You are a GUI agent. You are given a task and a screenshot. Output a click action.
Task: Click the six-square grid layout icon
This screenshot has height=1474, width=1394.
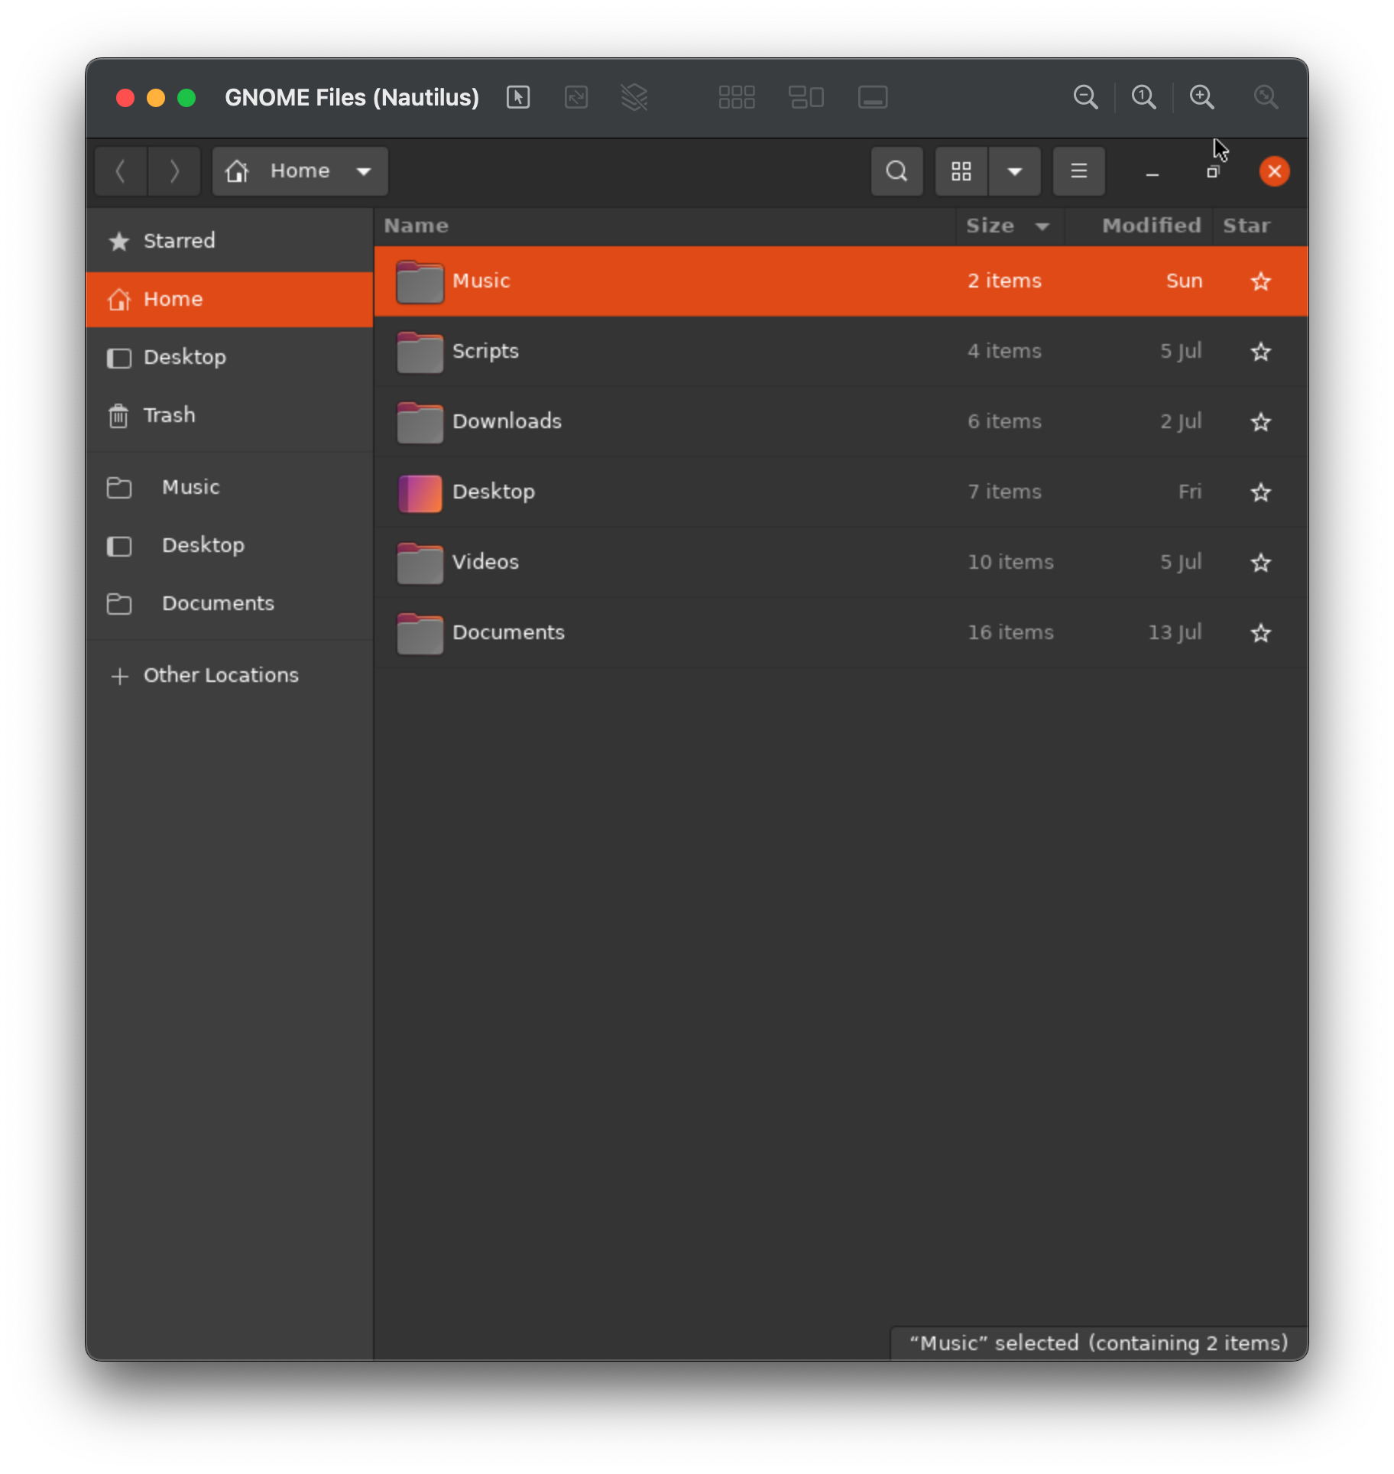pyautogui.click(x=737, y=97)
